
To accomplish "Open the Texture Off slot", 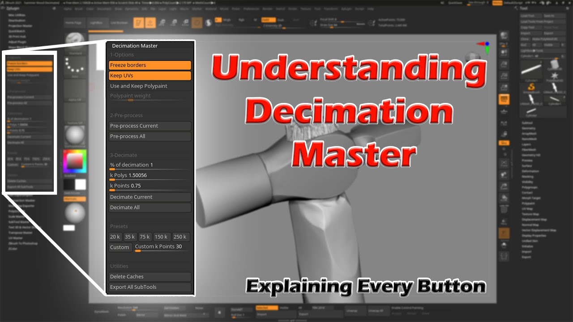I will pos(75,113).
